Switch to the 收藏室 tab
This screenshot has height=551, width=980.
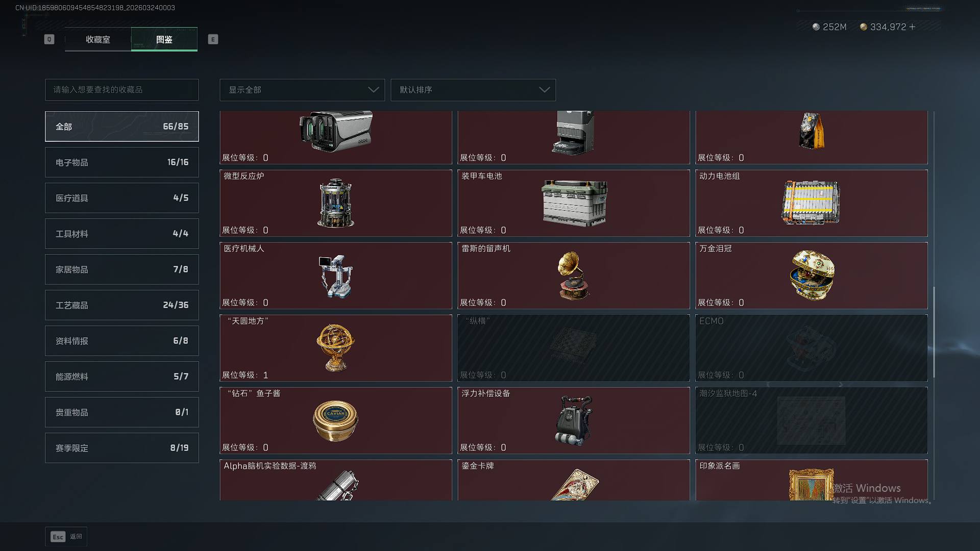pyautogui.click(x=98, y=39)
